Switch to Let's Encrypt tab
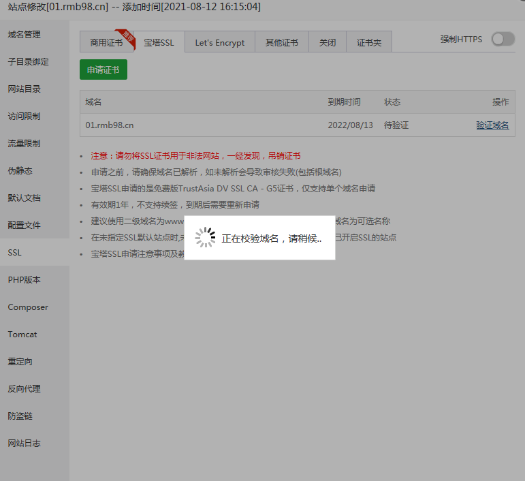Screen dimensions: 525x481 (x=220, y=42)
